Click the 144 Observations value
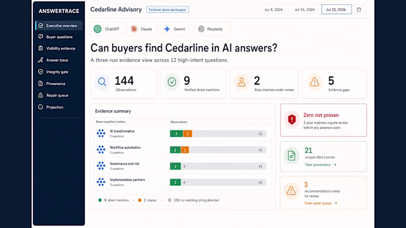Screen dimensions: 406x228 [124, 81]
